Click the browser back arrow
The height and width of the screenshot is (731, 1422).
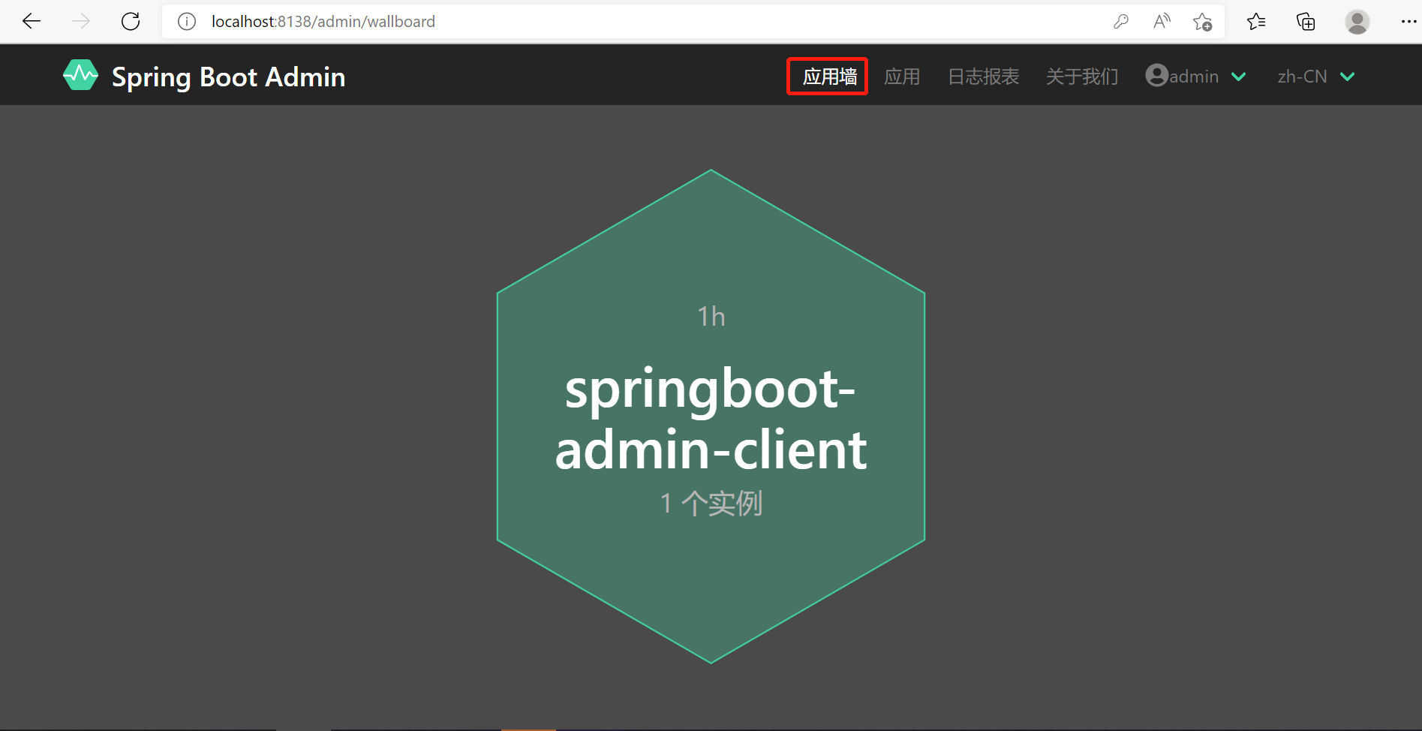[x=32, y=21]
